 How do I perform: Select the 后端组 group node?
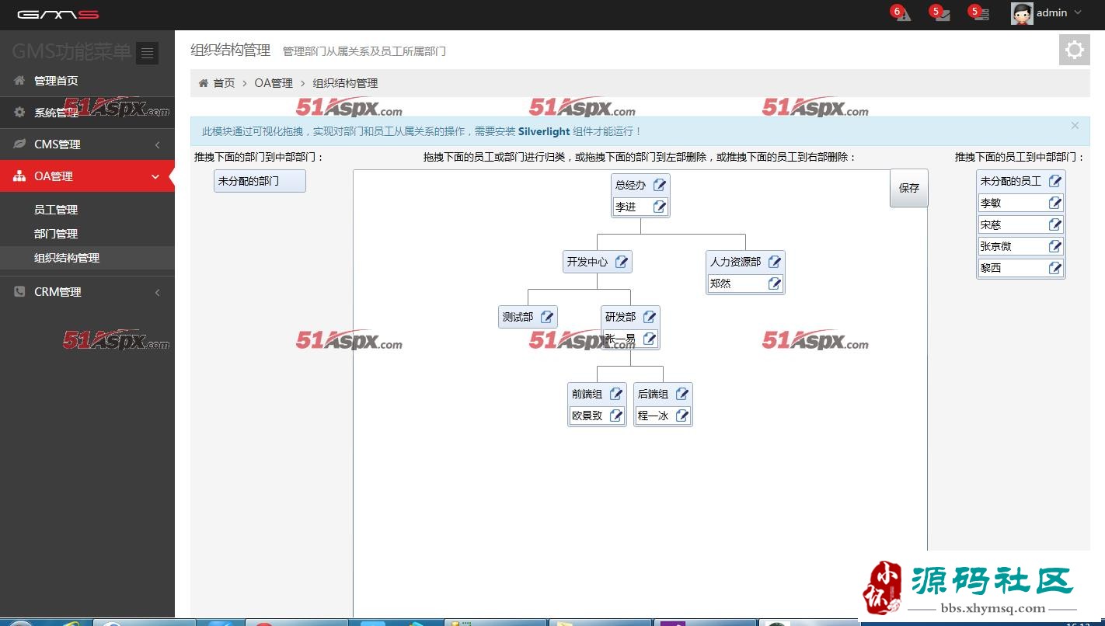point(653,394)
